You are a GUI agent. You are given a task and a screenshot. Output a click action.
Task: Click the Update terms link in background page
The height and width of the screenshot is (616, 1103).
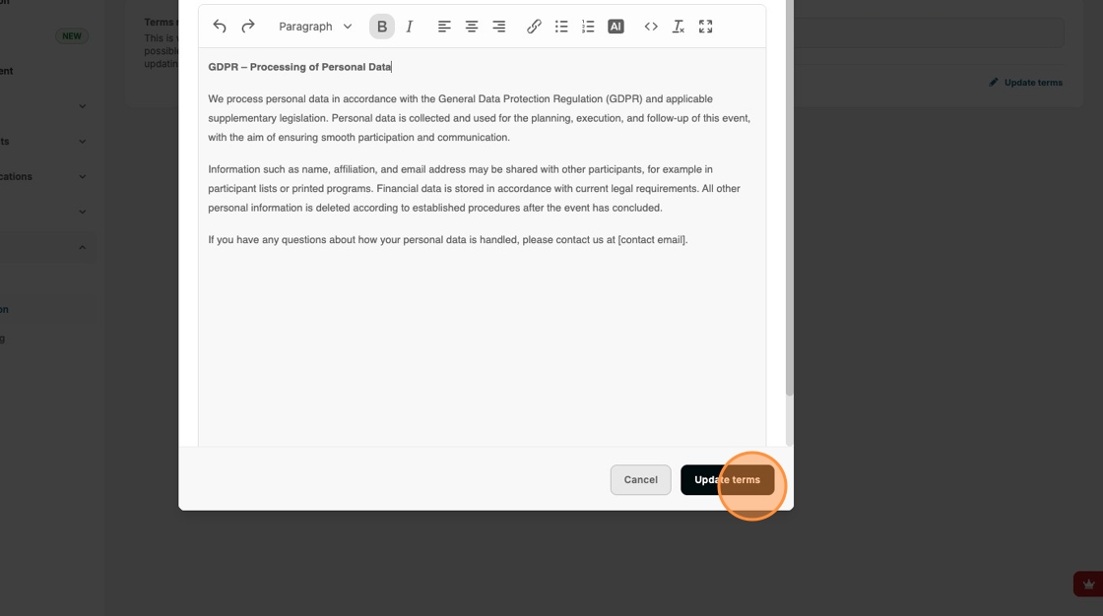click(1033, 83)
